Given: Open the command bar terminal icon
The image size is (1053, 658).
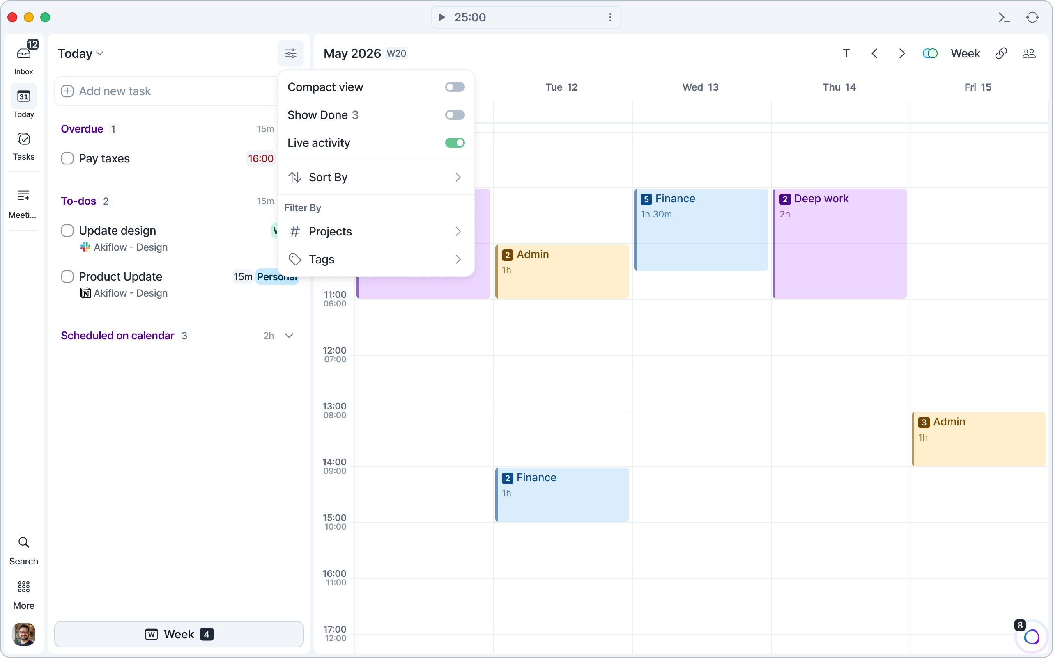Looking at the screenshot, I should [x=1004, y=17].
